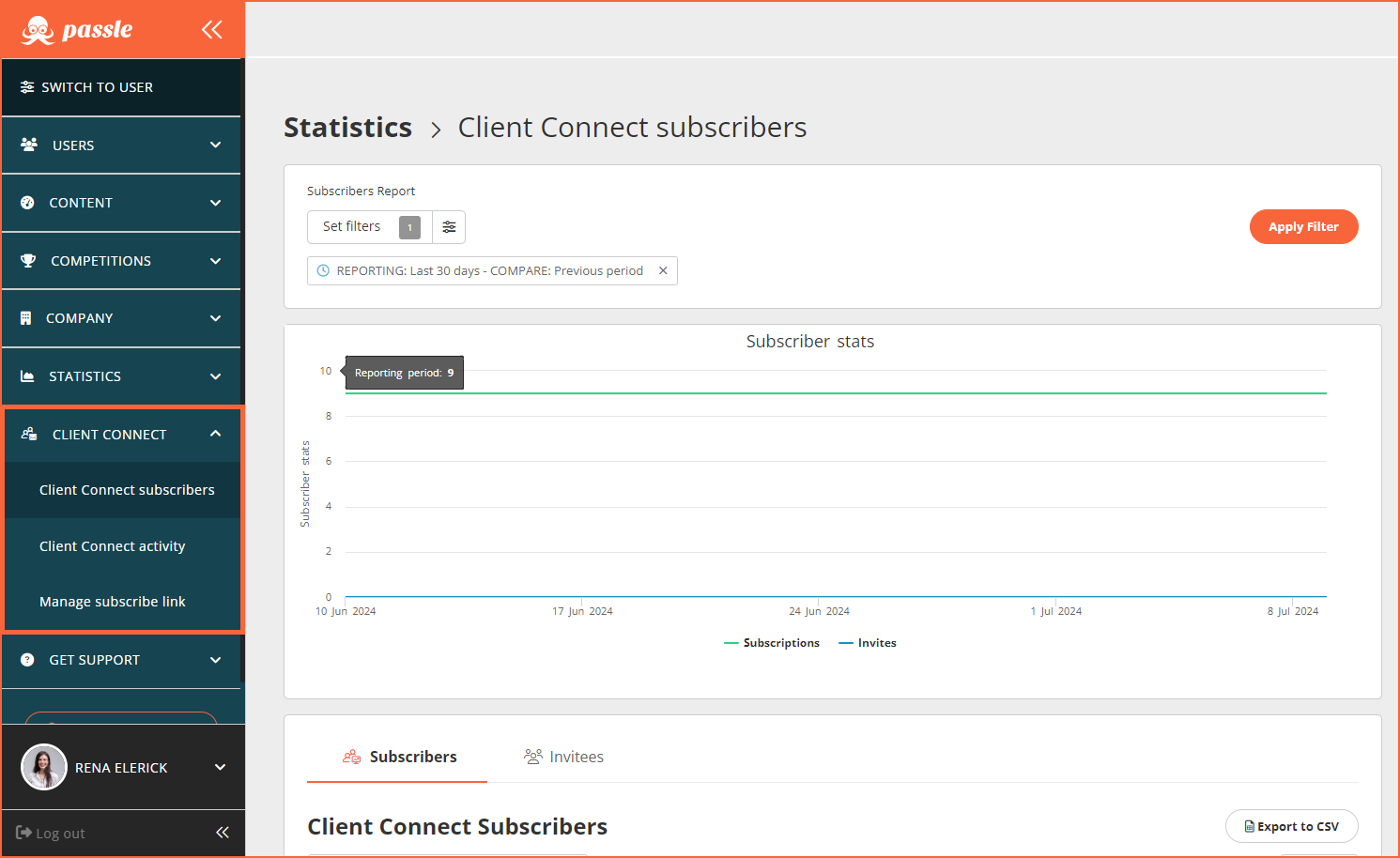This screenshot has width=1400, height=858.
Task: Click the filter count badge
Action: (409, 227)
